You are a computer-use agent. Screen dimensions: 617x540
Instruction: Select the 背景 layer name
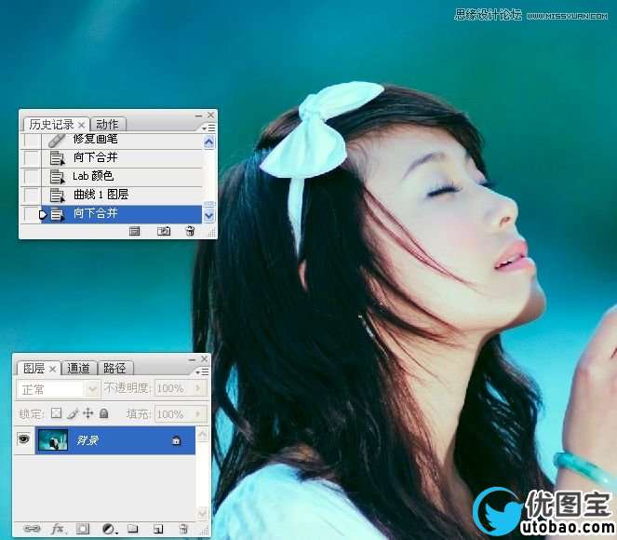(87, 440)
